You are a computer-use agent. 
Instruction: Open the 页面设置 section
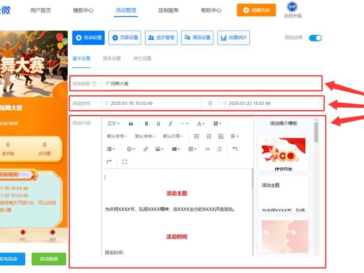(x=125, y=38)
